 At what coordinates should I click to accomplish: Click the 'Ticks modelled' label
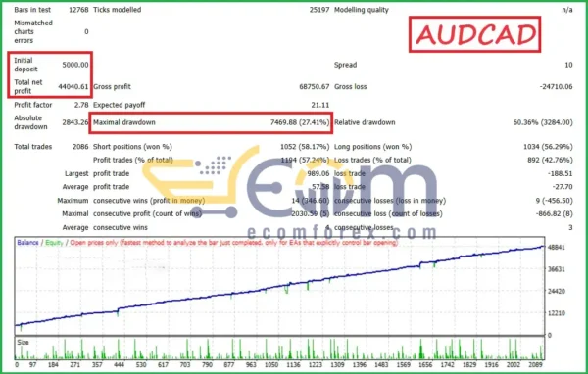tap(117, 10)
